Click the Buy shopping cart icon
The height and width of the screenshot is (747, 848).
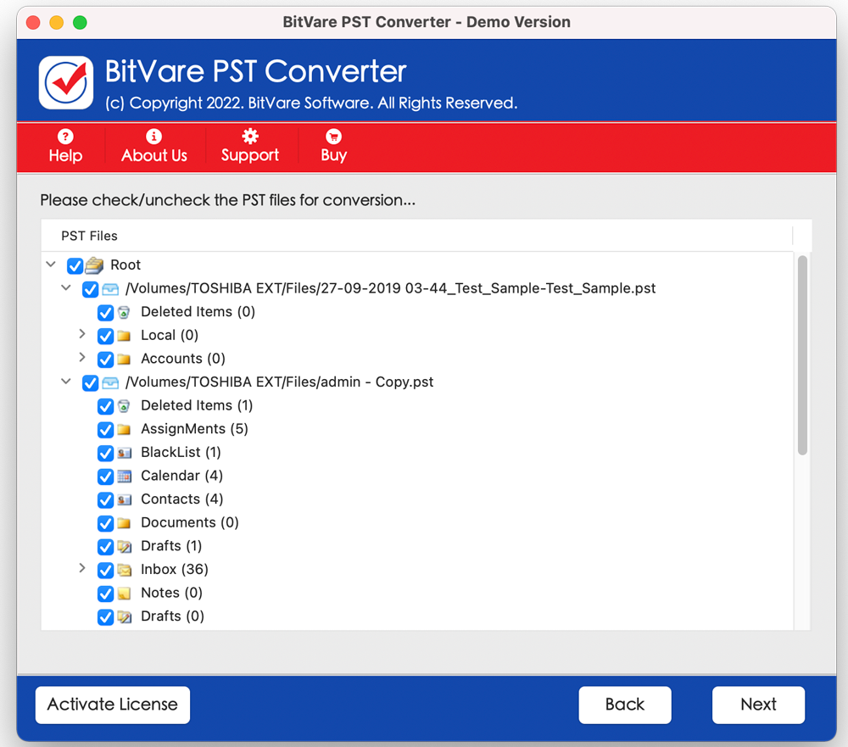tap(333, 136)
